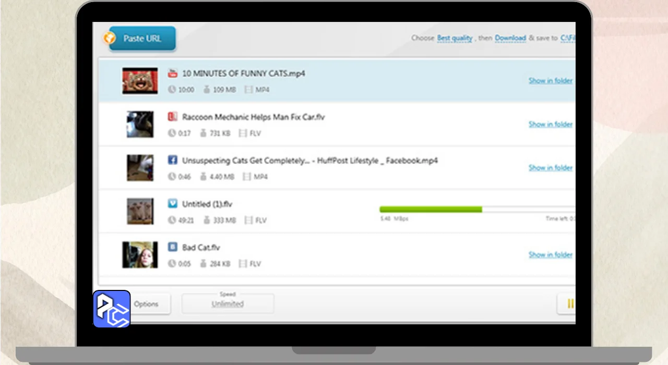The image size is (668, 365).
Task: Click the 284 KB size value
Action: pyautogui.click(x=220, y=264)
